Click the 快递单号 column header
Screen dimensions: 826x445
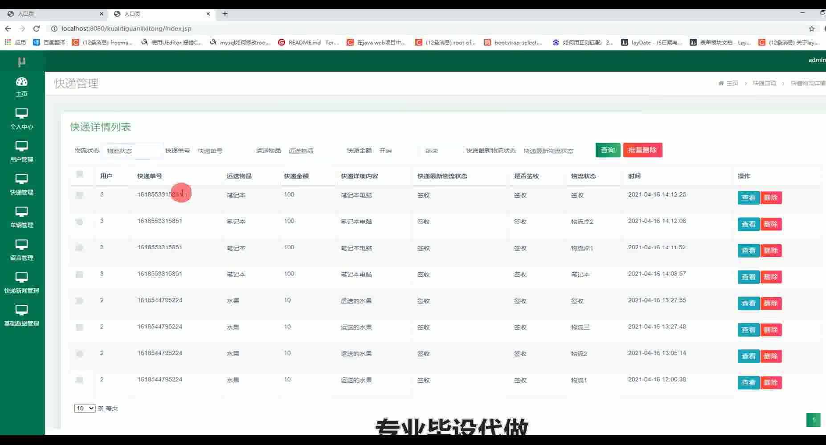[150, 176]
